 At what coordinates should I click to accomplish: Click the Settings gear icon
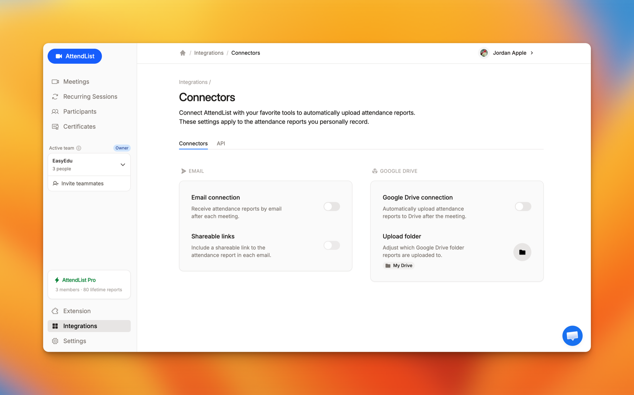pos(55,341)
